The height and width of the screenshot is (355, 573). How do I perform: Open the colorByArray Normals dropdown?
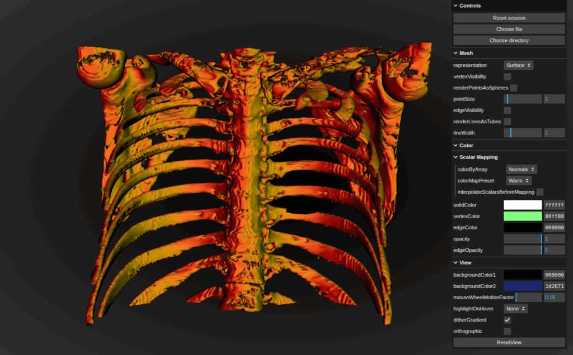pyautogui.click(x=521, y=169)
